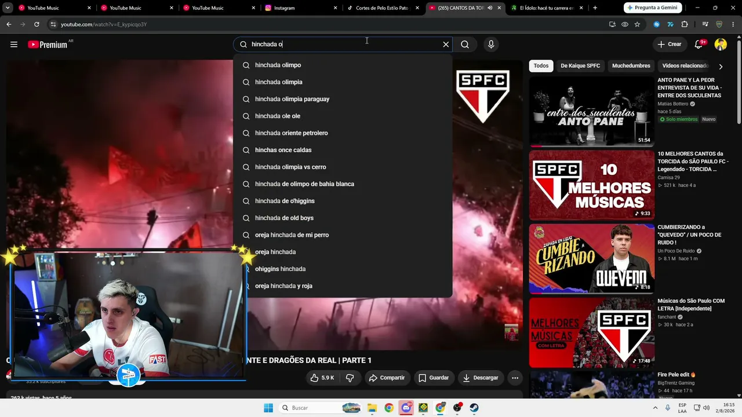
Task: Open the Crear menu
Action: pos(669,45)
